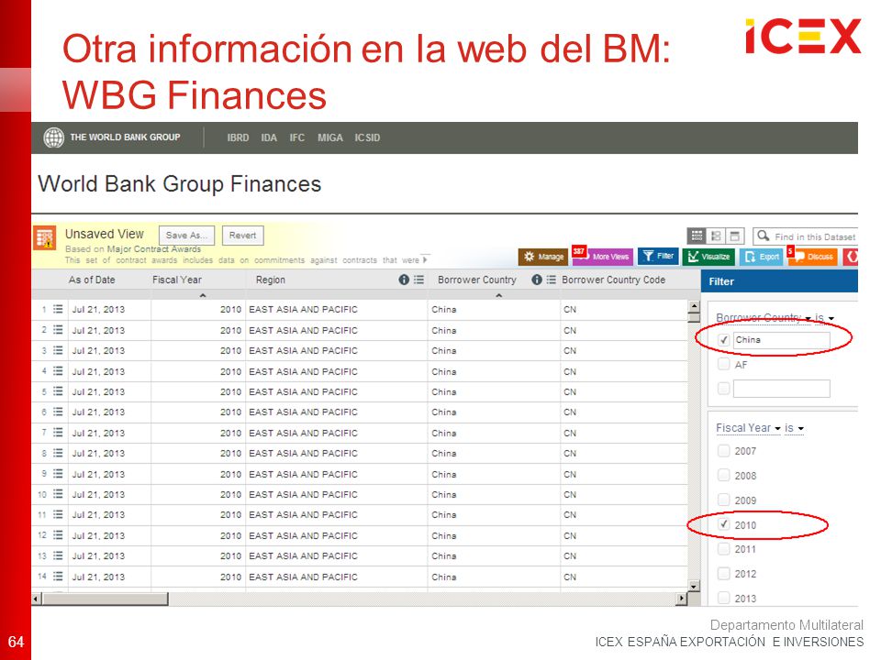The height and width of the screenshot is (660, 881).
Task: Click the dataset grid icon beside Unsaved View
Action: pyautogui.click(x=45, y=237)
